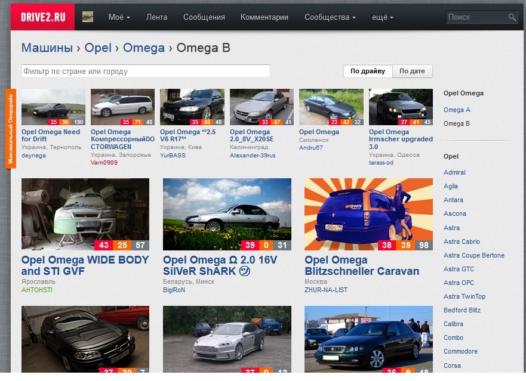This screenshot has width=526, height=381.
Task: Select Omega A in sidebar
Action: point(457,110)
